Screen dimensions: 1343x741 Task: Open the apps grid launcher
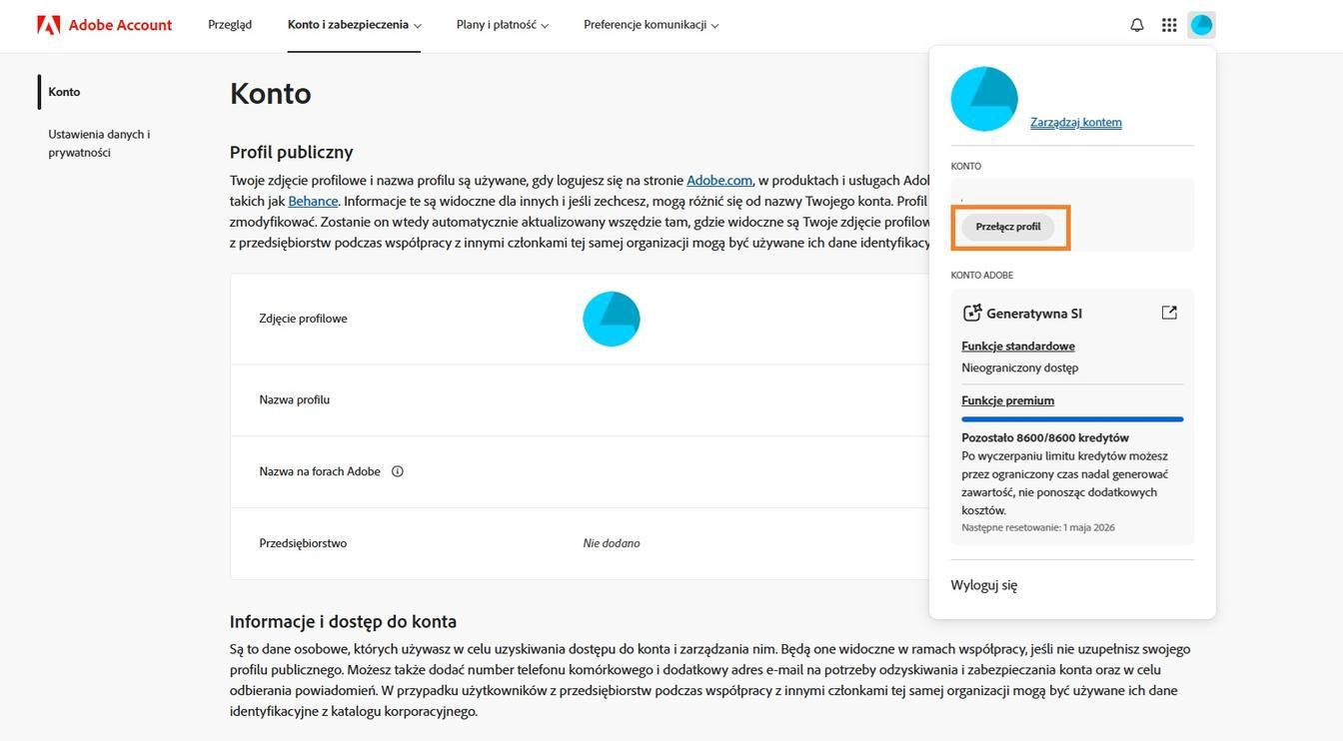tap(1169, 25)
